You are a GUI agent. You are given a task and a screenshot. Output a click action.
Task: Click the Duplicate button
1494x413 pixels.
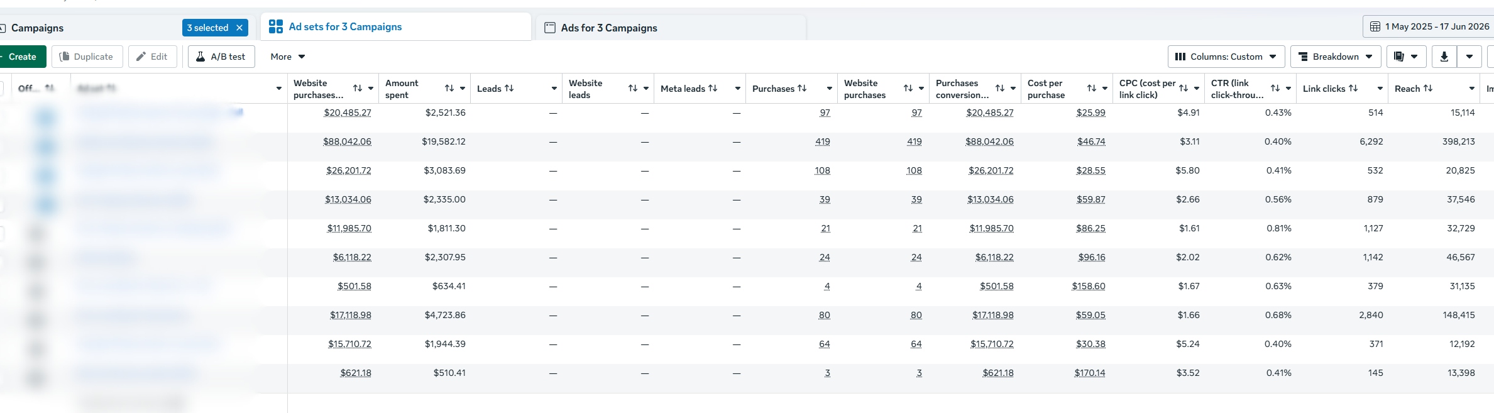click(87, 57)
